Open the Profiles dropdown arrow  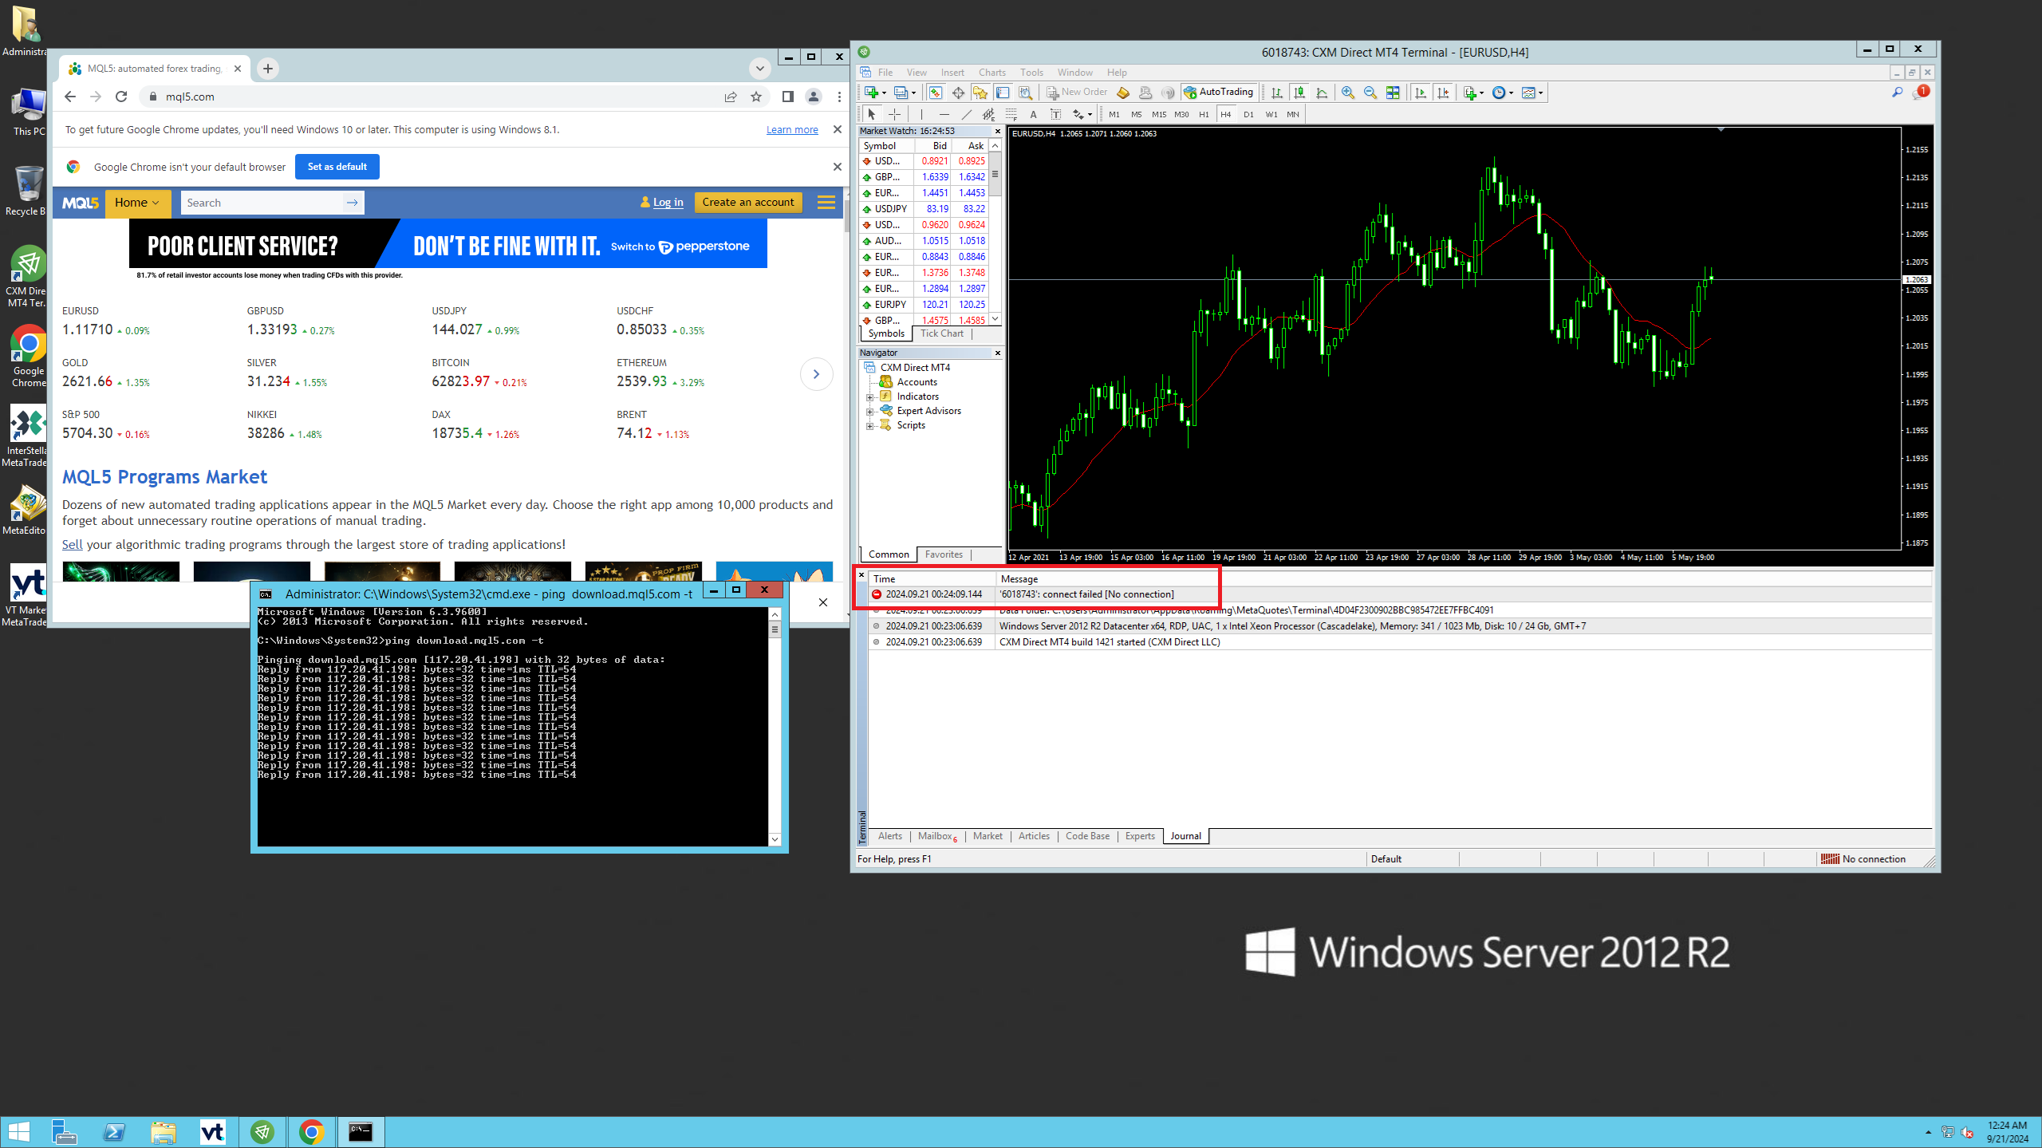914,93
